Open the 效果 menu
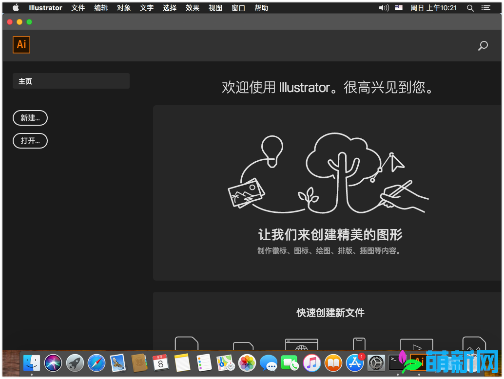This screenshot has width=504, height=379. [x=193, y=8]
